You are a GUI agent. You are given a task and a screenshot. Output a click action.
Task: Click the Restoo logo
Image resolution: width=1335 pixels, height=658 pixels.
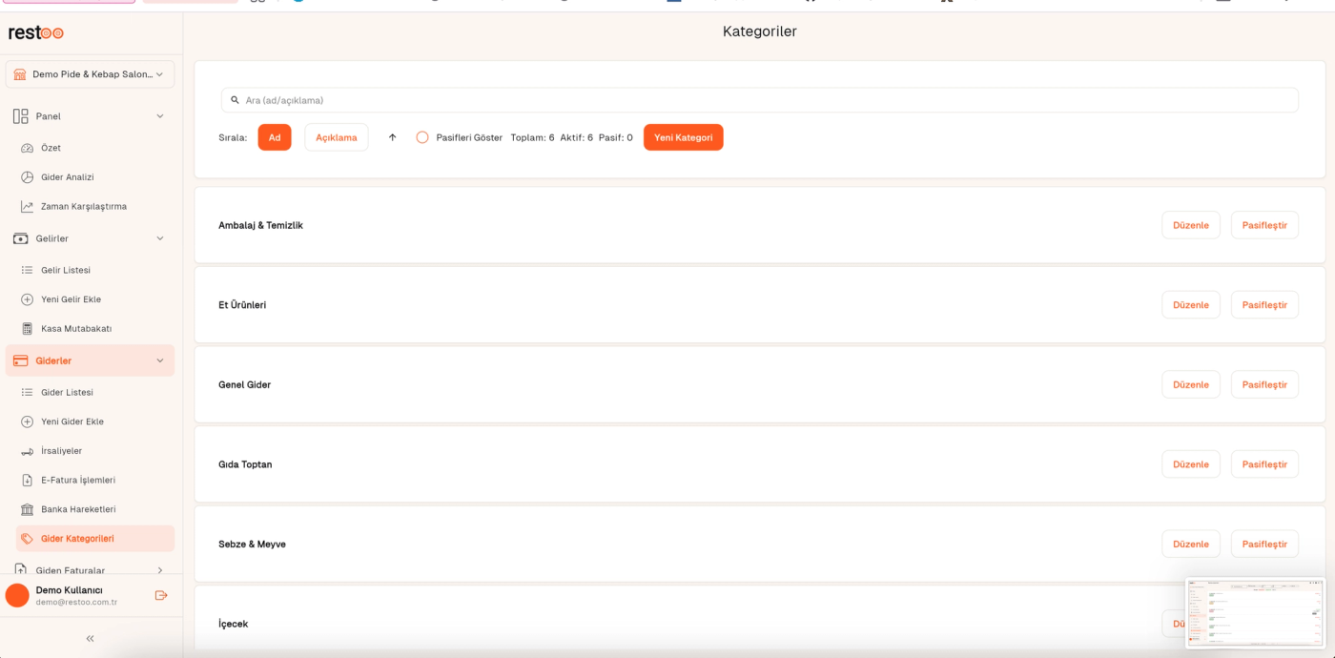pos(36,32)
